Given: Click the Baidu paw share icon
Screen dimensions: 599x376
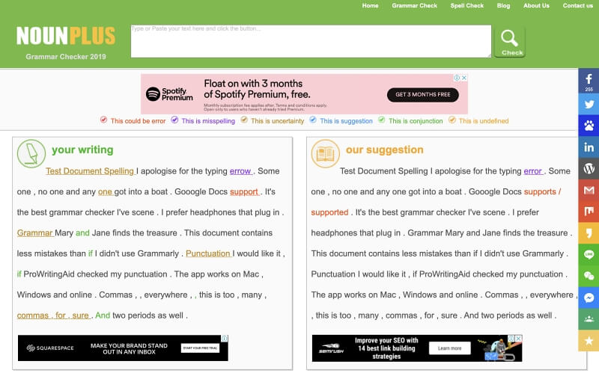Looking at the screenshot, I should pyautogui.click(x=589, y=126).
